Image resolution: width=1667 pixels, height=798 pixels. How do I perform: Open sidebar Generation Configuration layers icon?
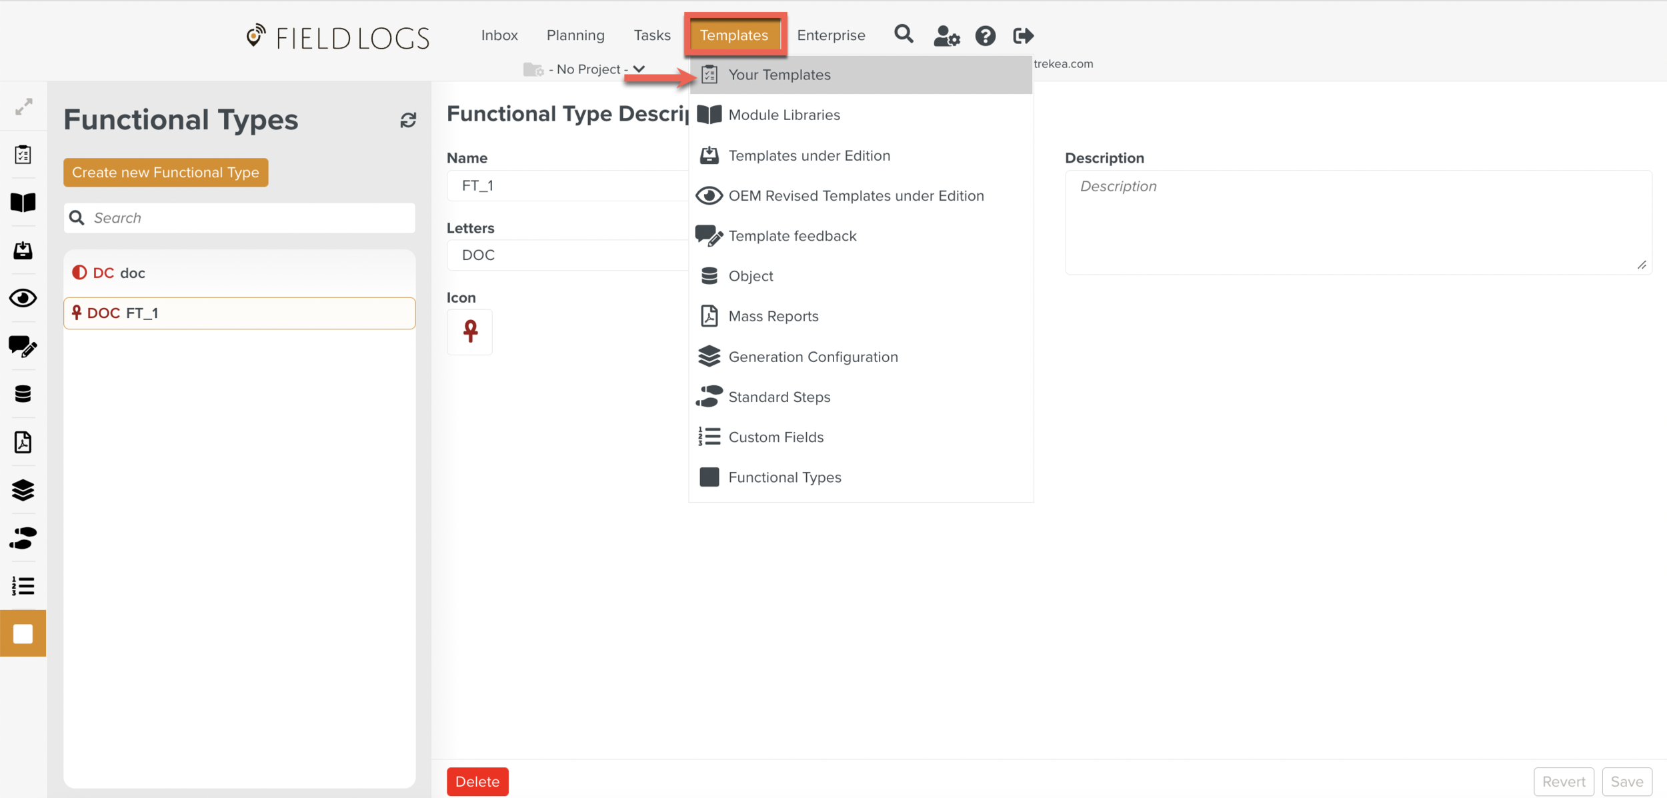(23, 490)
